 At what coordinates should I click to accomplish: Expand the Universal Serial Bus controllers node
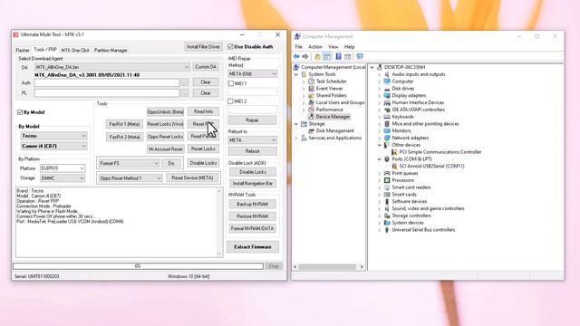379,230
